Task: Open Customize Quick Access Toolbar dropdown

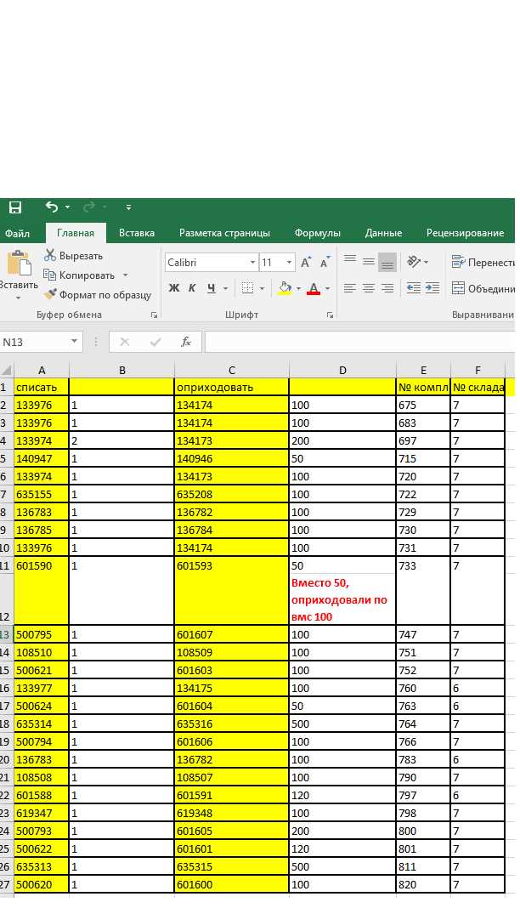Action: point(127,207)
